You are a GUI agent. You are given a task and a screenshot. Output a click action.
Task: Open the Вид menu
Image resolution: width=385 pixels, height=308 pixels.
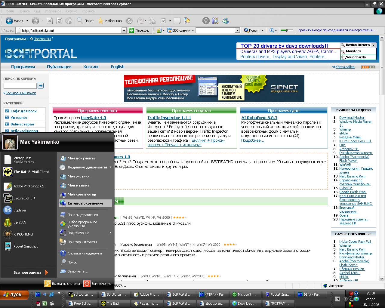(37, 11)
